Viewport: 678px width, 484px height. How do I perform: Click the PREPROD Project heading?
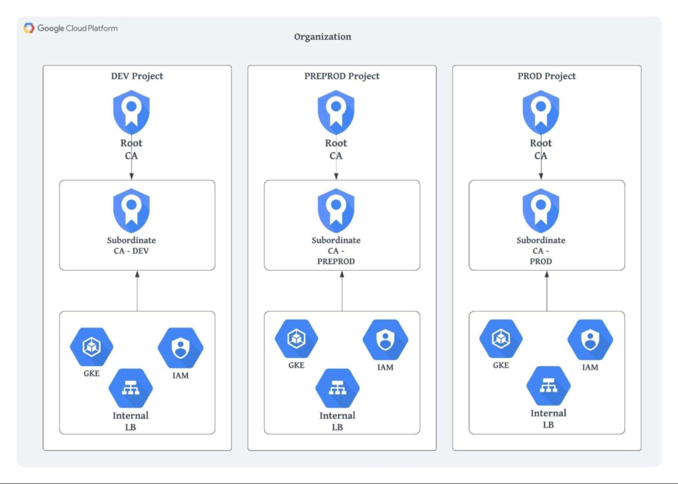pos(342,76)
